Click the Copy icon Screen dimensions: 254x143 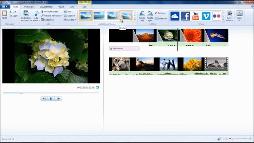(11, 16)
